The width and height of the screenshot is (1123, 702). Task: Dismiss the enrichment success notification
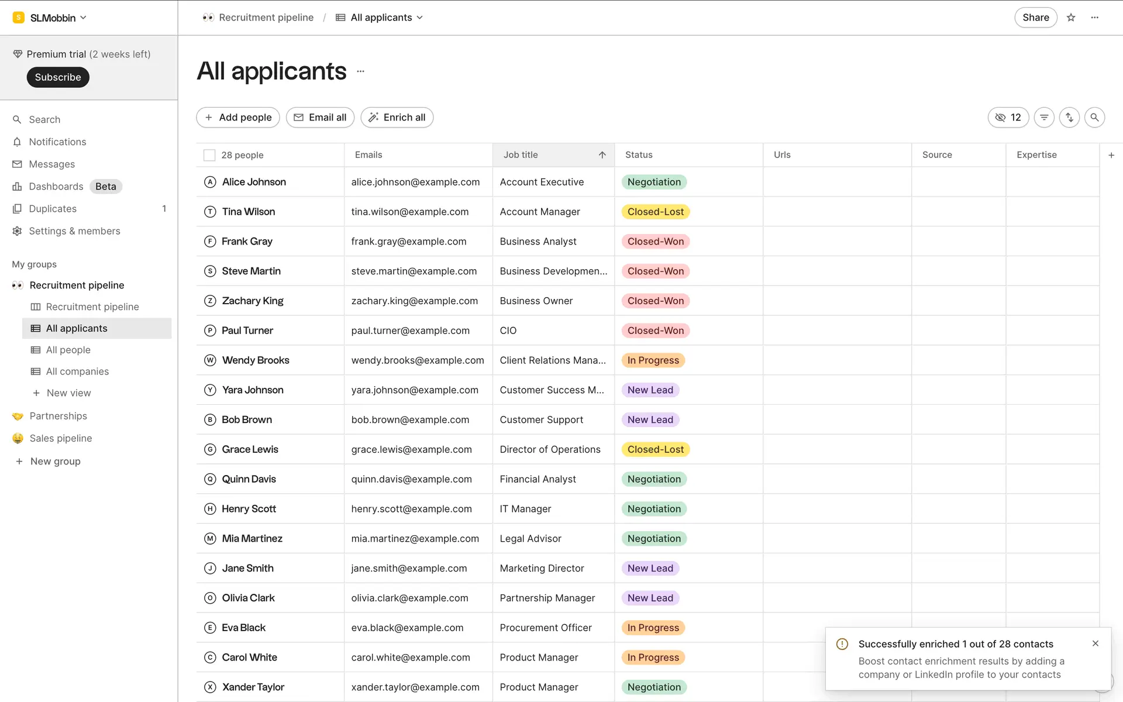point(1096,643)
